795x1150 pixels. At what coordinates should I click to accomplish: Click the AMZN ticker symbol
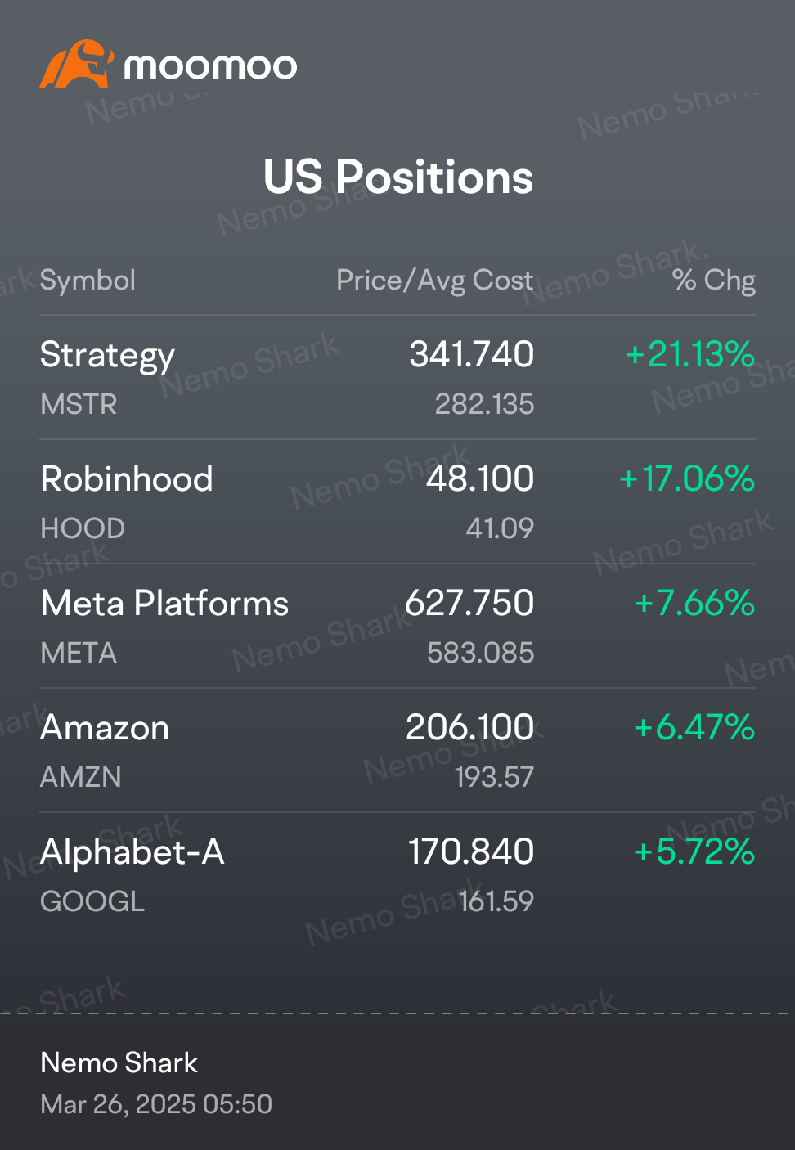[80, 777]
